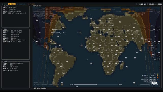Click the FULL IN 18.7 days value

tap(14, 71)
